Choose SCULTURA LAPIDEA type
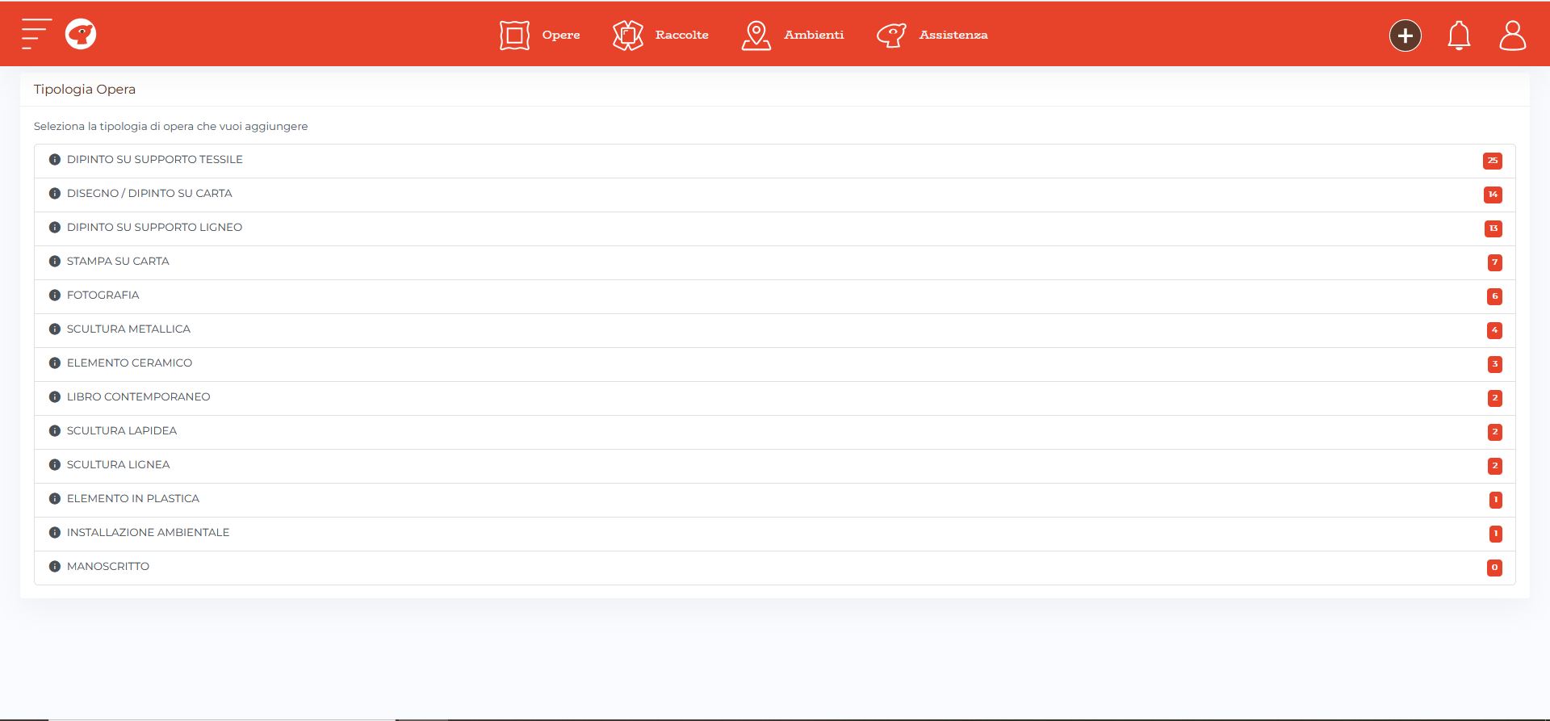Viewport: 1550px width, 721px height. (x=775, y=432)
